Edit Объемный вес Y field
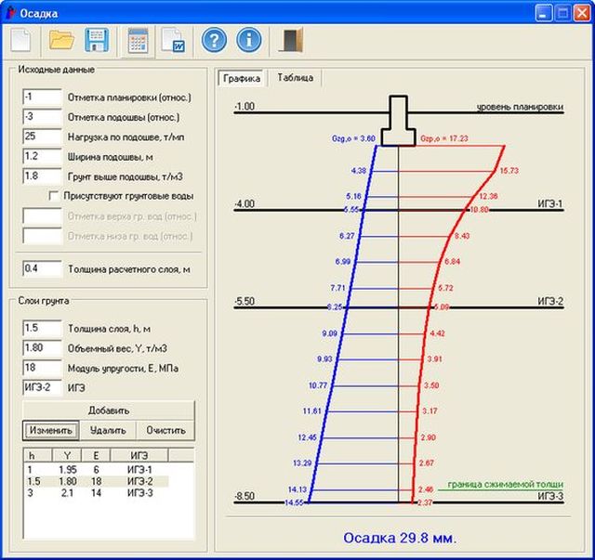The width and height of the screenshot is (595, 560). point(42,348)
